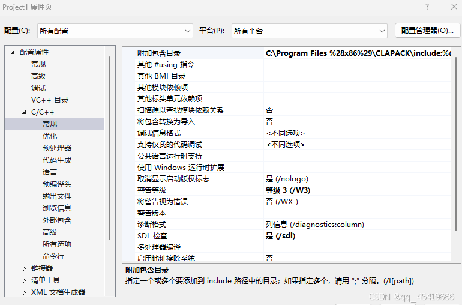Screen dimensions: 462x305
Task: Select the 清单工具 tree item label
Action: pos(46,280)
